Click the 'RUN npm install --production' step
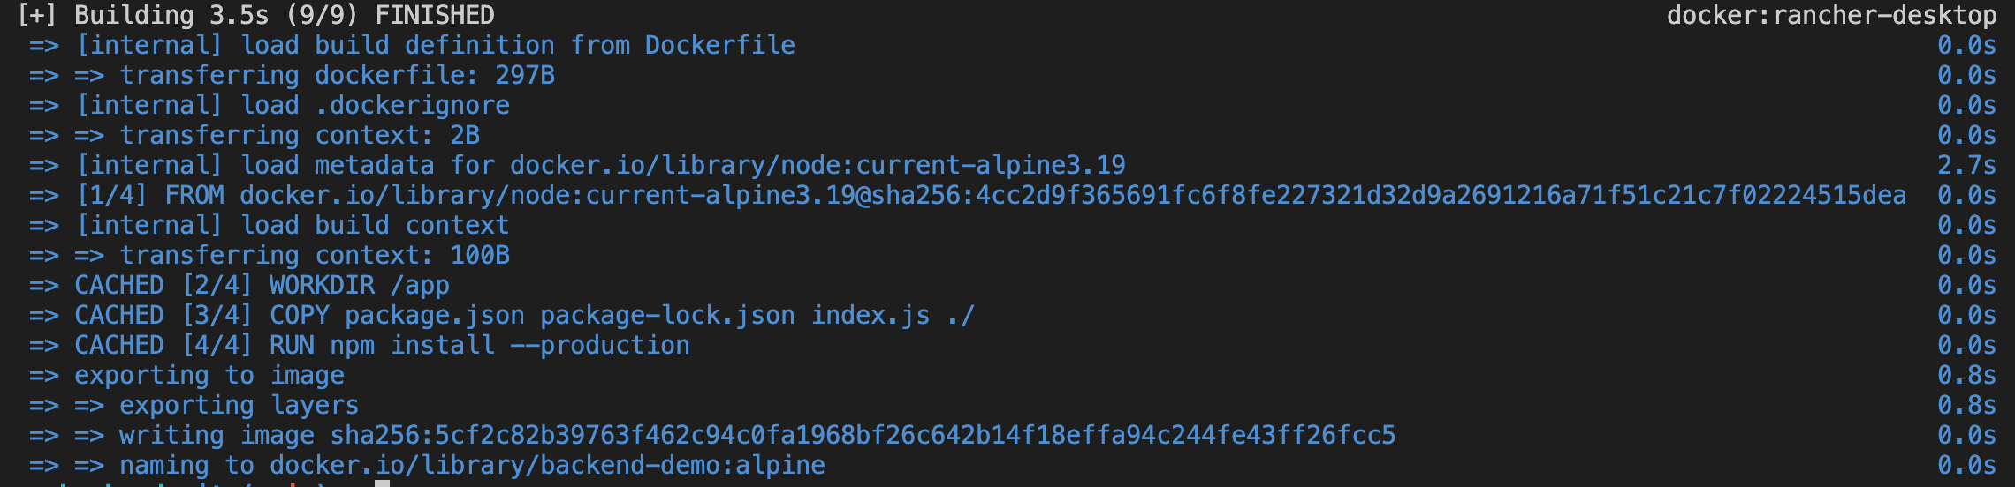This screenshot has height=487, width=2015. (480, 345)
